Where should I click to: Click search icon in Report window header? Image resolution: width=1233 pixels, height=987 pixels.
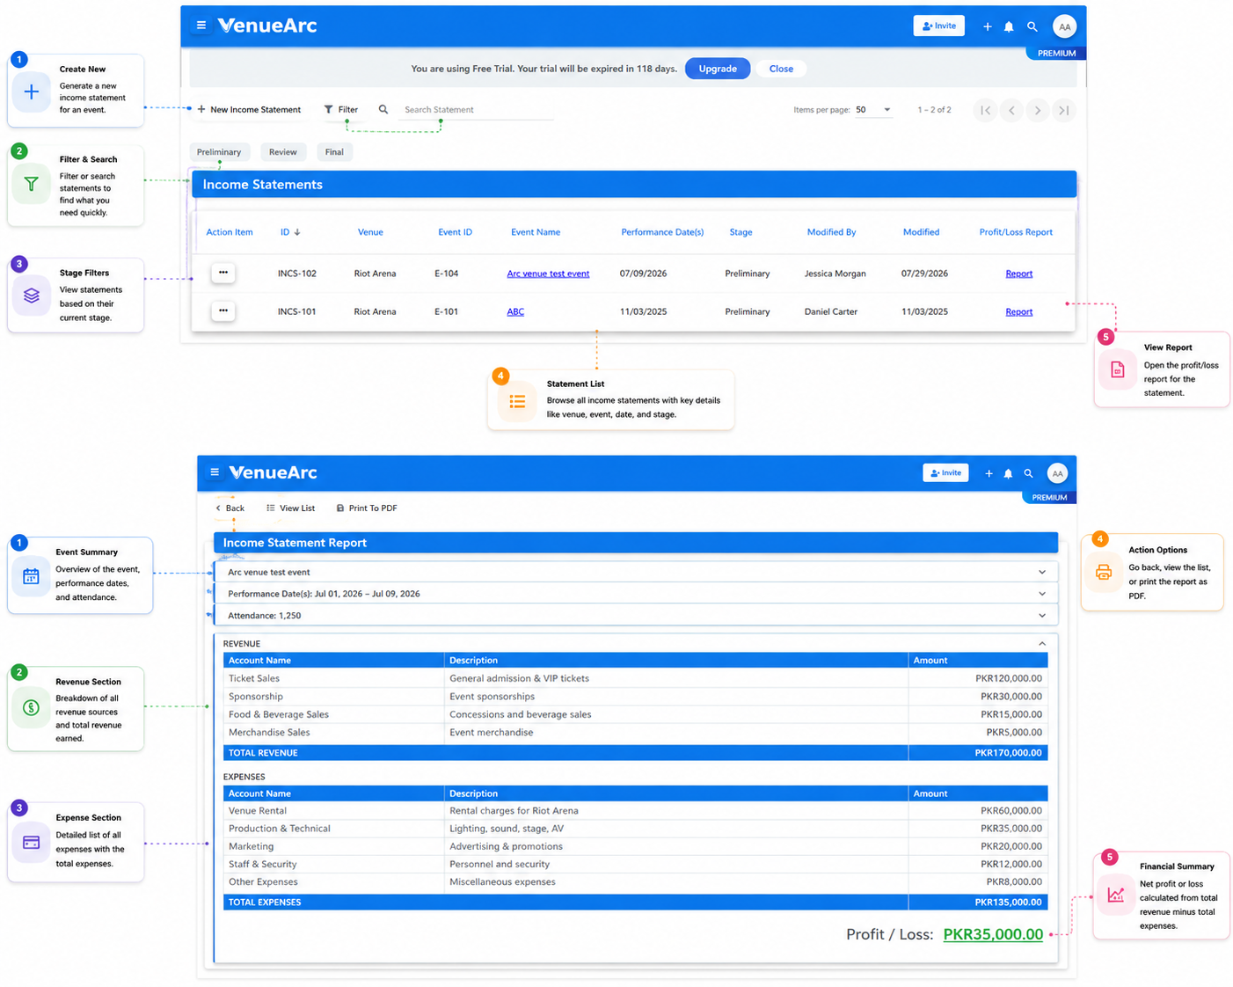click(1028, 473)
